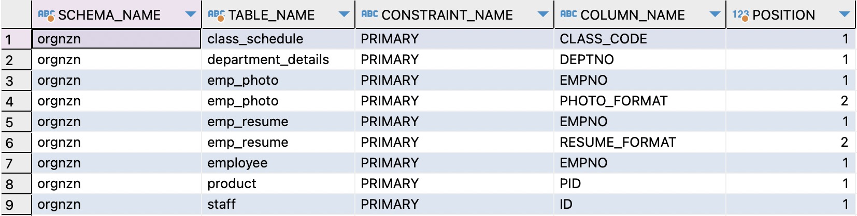Select the PHOTO_FORMAT column name cell
This screenshot has width=857, height=216.
[640, 101]
